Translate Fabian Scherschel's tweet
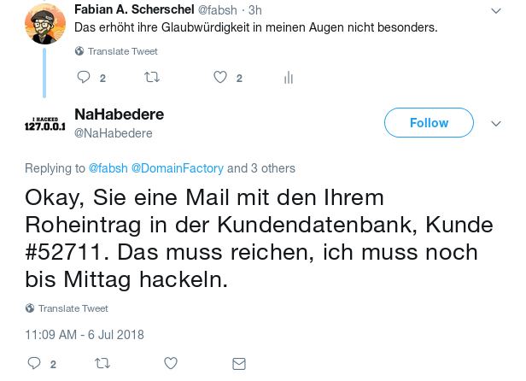 (122, 51)
